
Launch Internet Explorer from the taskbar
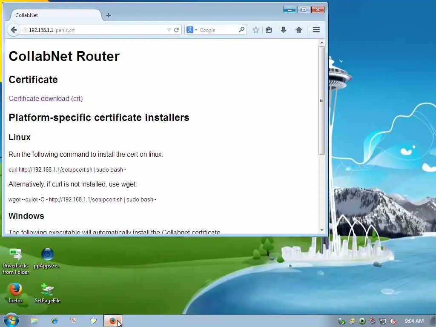pos(54,321)
